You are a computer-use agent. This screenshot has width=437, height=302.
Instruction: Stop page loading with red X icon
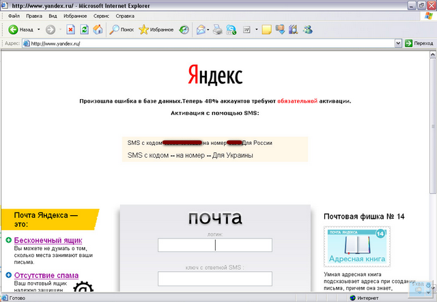point(71,29)
